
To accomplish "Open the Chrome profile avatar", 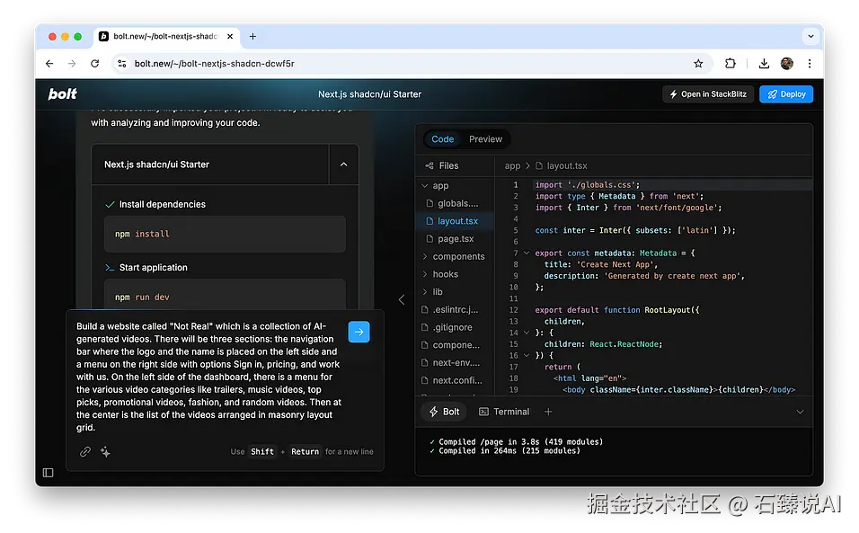I will point(787,64).
